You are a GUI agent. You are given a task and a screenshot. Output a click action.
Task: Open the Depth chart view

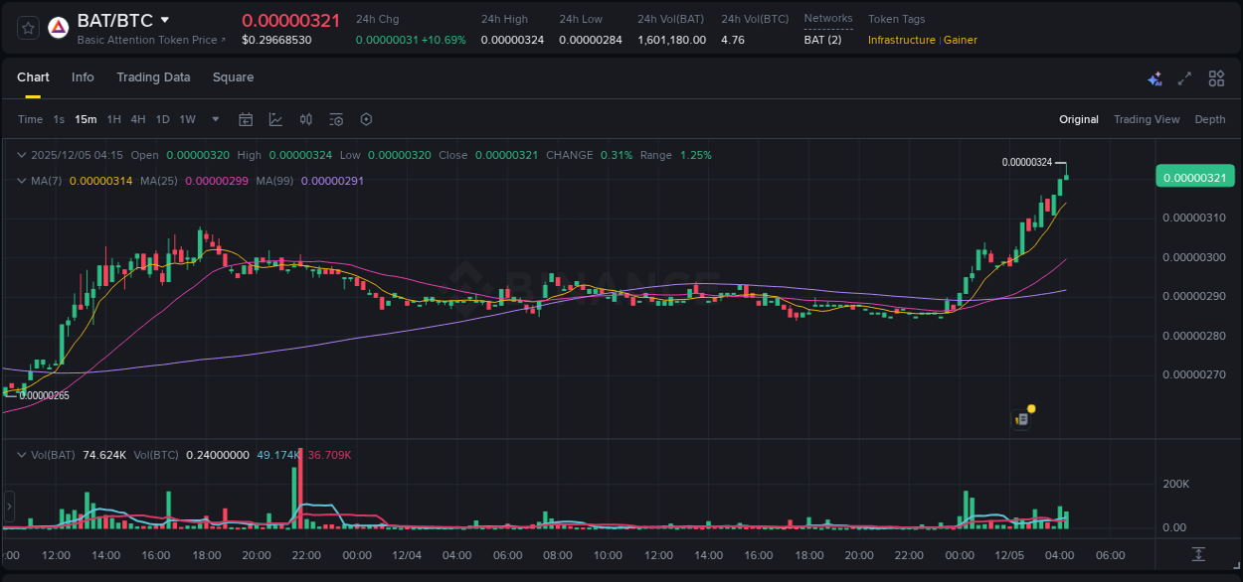1209,119
